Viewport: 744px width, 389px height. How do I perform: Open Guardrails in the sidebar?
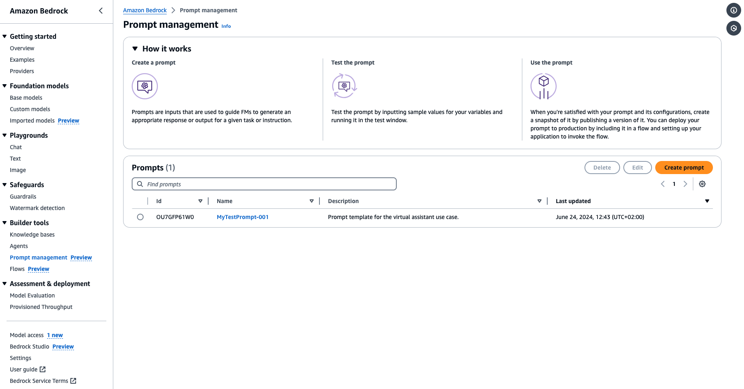click(23, 197)
